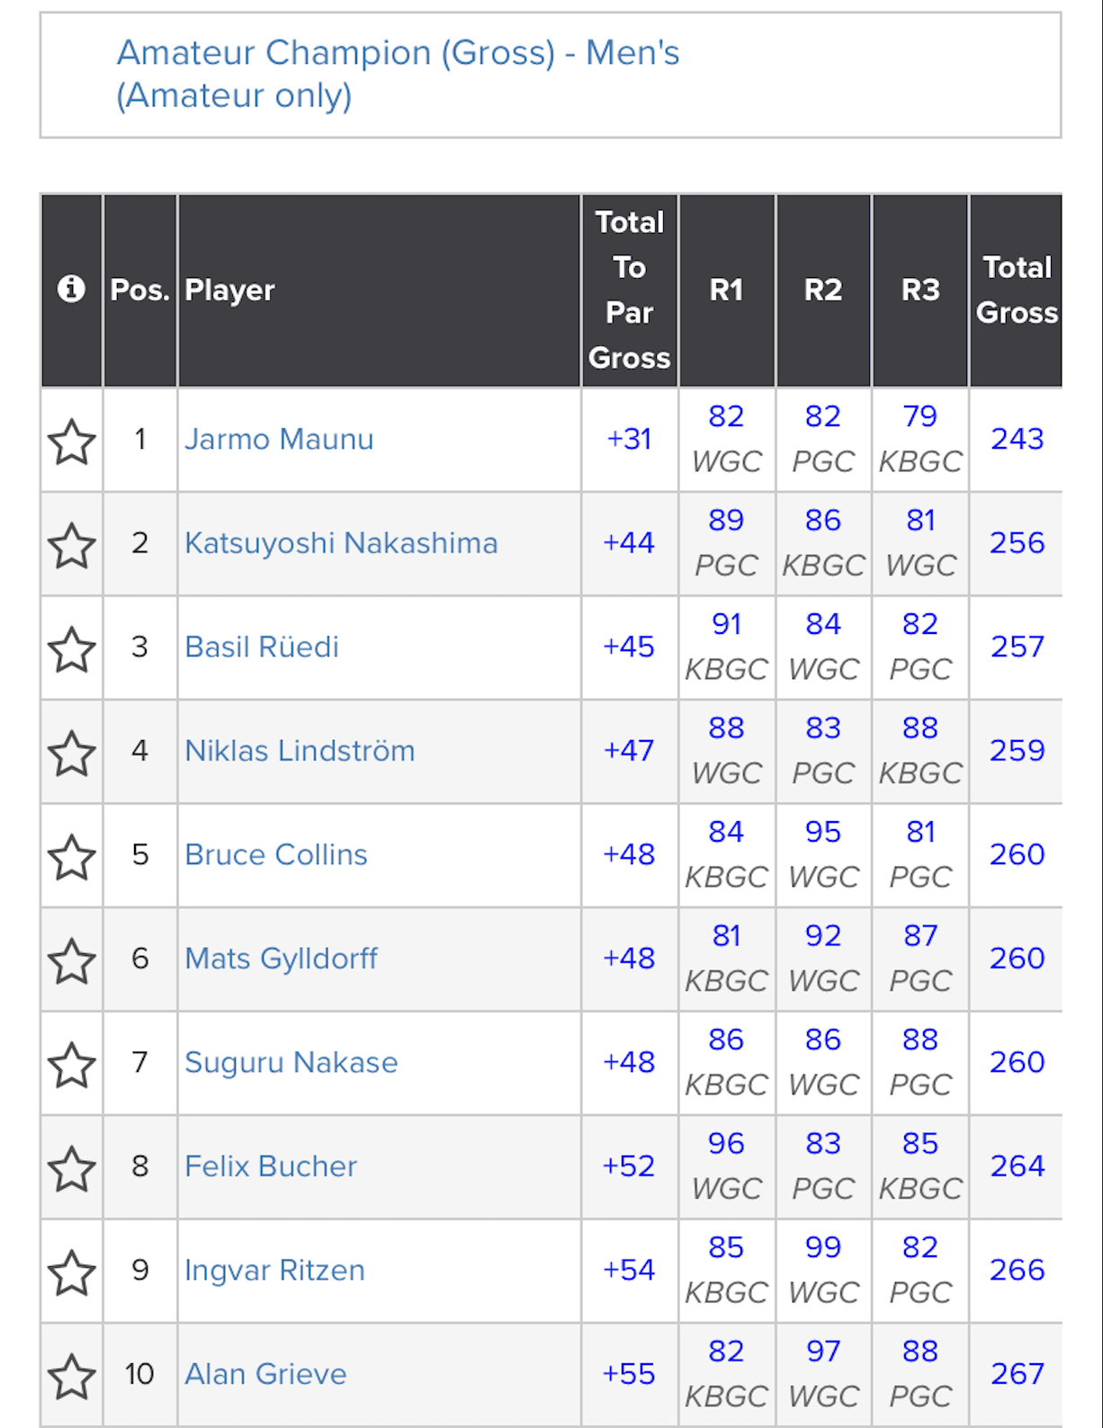1103x1428 pixels.
Task: Toggle favorite star for Basil Rüedi
Action: point(71,649)
